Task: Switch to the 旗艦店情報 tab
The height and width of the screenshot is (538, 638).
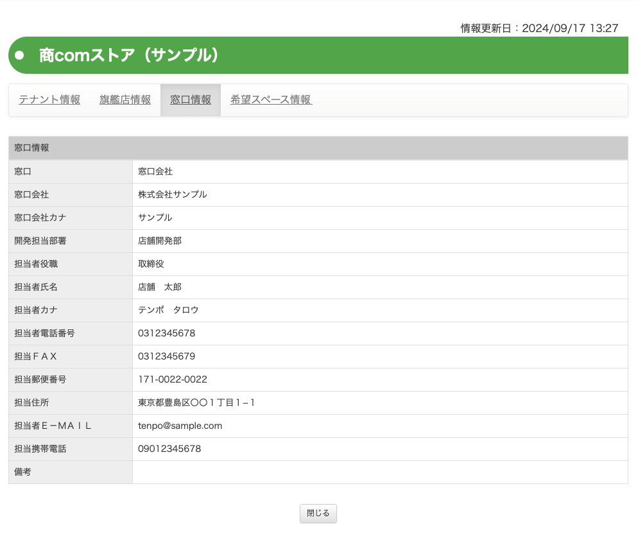Action: 125,100
